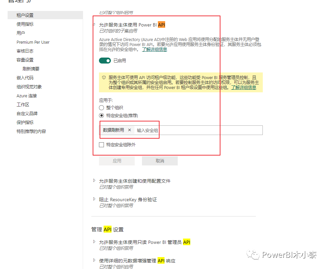
Task: Click the 管理 API 设置 section heading
Action: coord(108,230)
